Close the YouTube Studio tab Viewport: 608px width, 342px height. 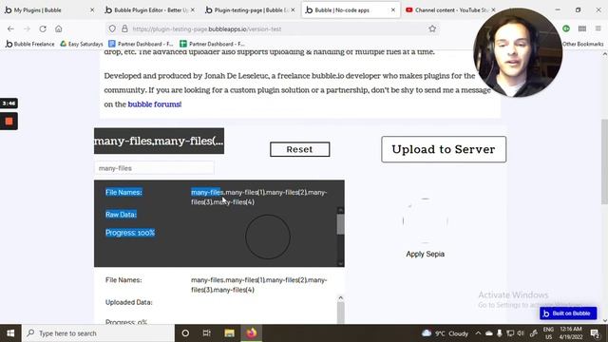click(493, 10)
